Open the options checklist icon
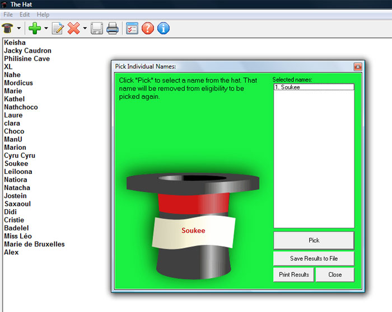The width and height of the screenshot is (392, 312). pyautogui.click(x=132, y=28)
